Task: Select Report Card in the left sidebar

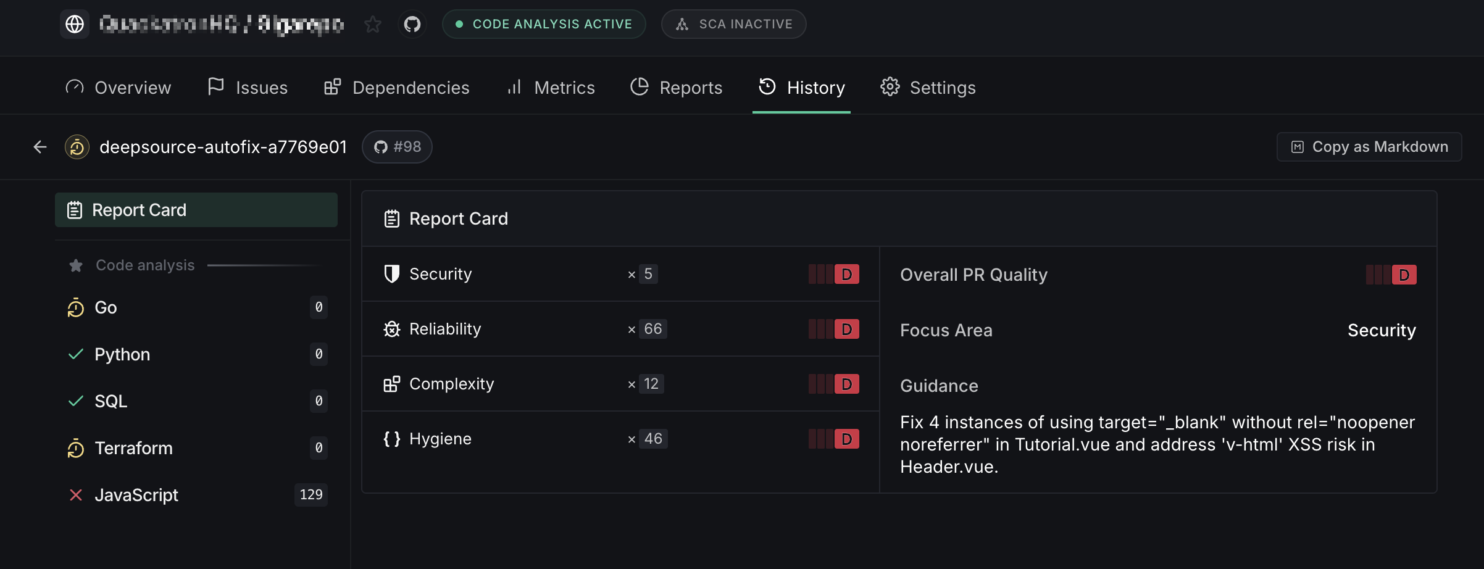Action: 196,210
